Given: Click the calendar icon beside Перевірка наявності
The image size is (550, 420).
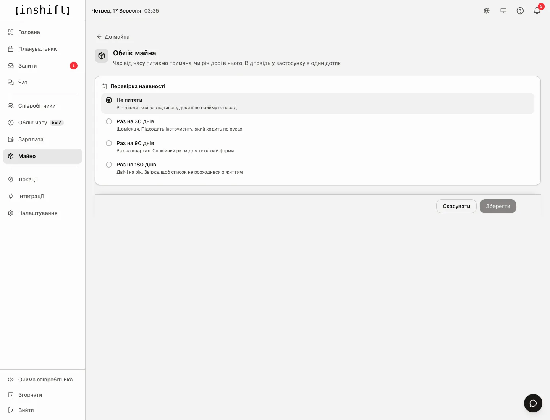Looking at the screenshot, I should click(x=104, y=86).
